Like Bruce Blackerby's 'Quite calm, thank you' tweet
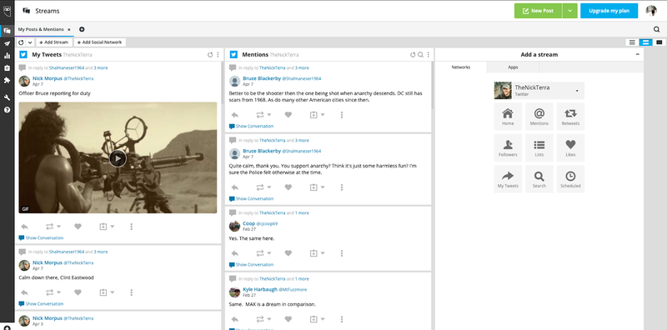667x330 pixels. 288,187
